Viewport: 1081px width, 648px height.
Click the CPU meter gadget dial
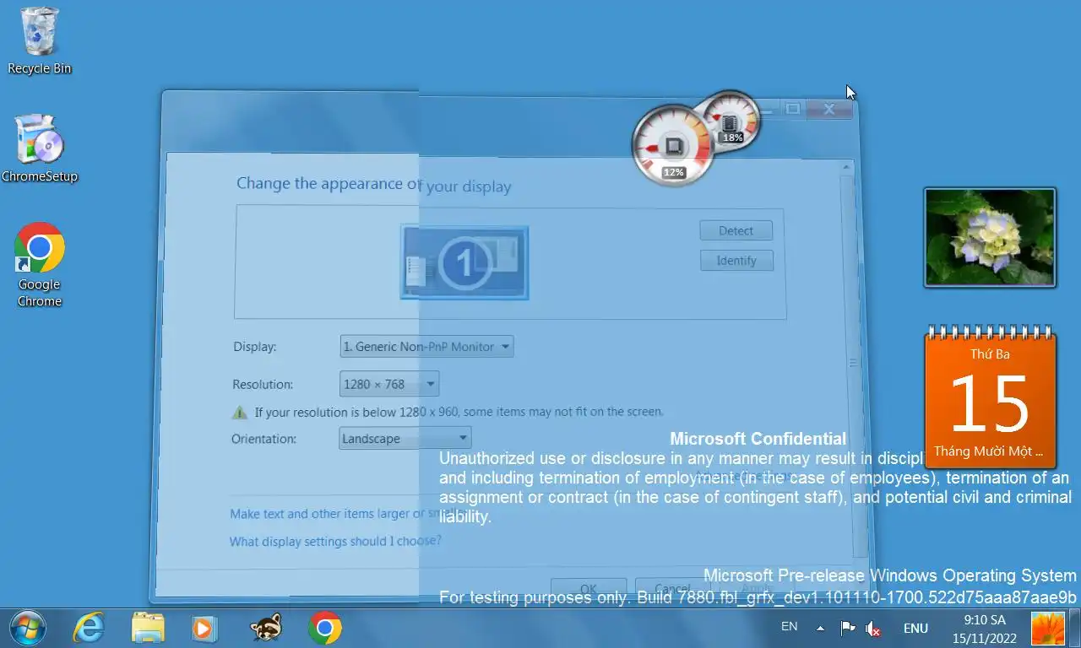673,145
